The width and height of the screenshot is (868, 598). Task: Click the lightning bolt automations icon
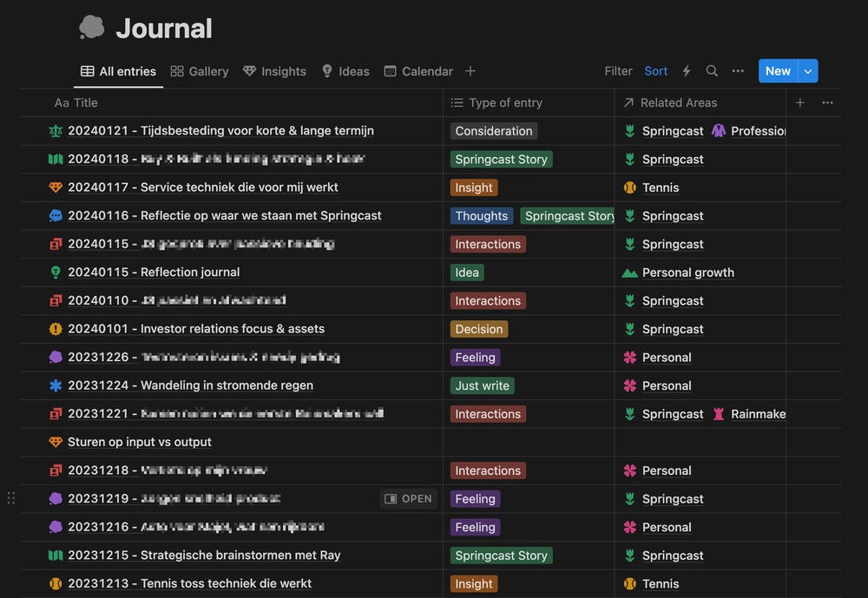(x=687, y=71)
